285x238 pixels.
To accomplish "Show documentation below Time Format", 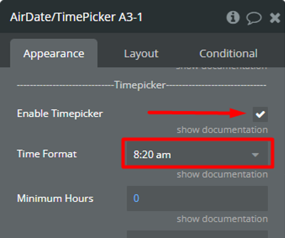I will (222, 174).
